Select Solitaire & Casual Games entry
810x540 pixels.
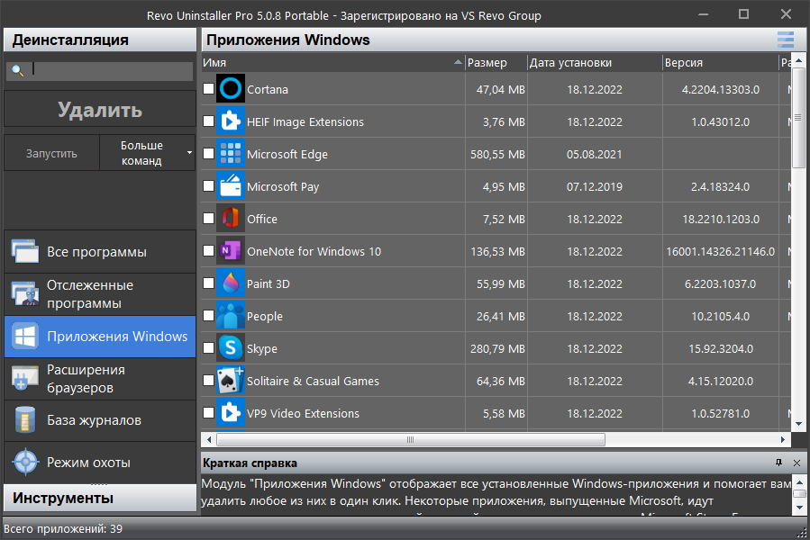coord(313,381)
